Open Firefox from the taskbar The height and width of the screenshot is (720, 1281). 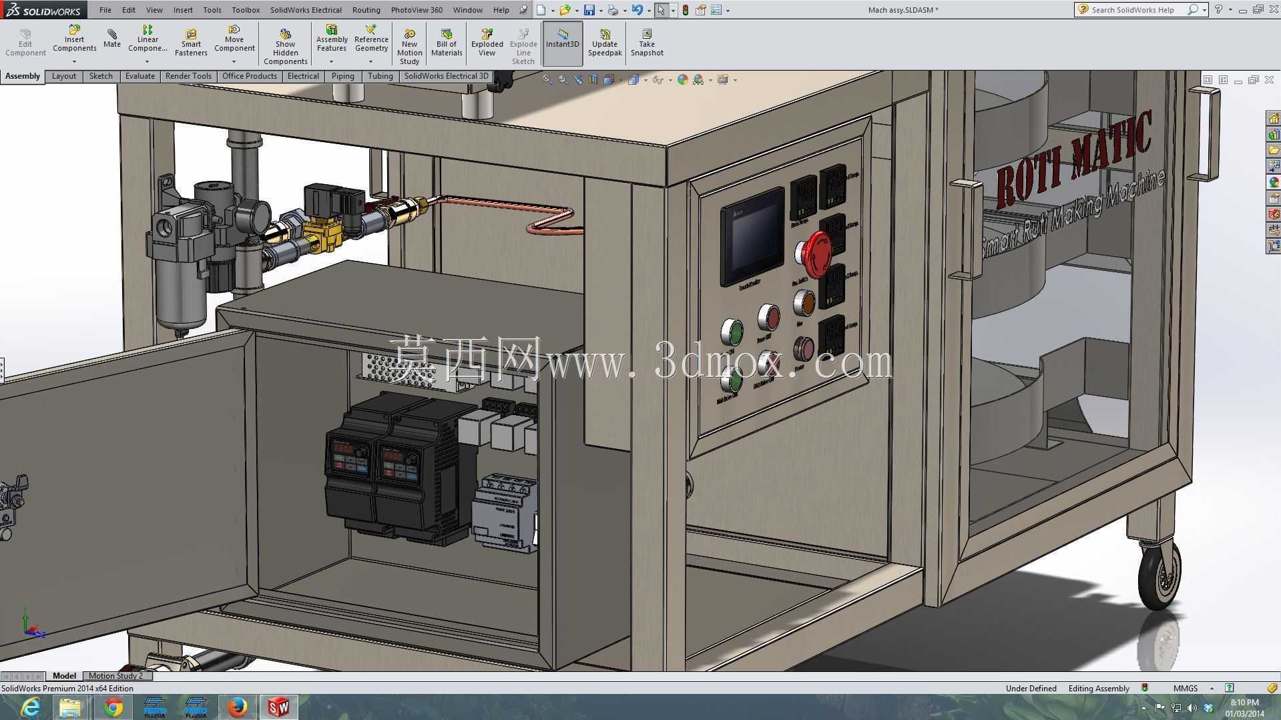click(x=237, y=707)
